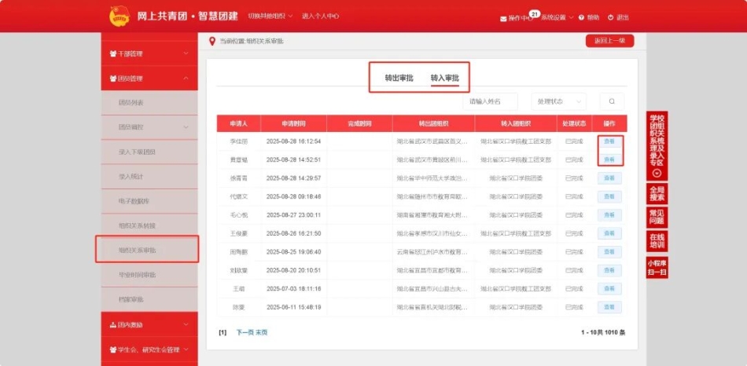
Task: Expand the 系统设置 menu
Action: pos(557,17)
